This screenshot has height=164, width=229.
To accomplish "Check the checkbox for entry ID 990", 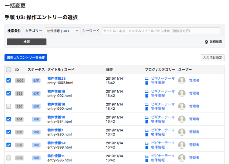I will [9, 106].
